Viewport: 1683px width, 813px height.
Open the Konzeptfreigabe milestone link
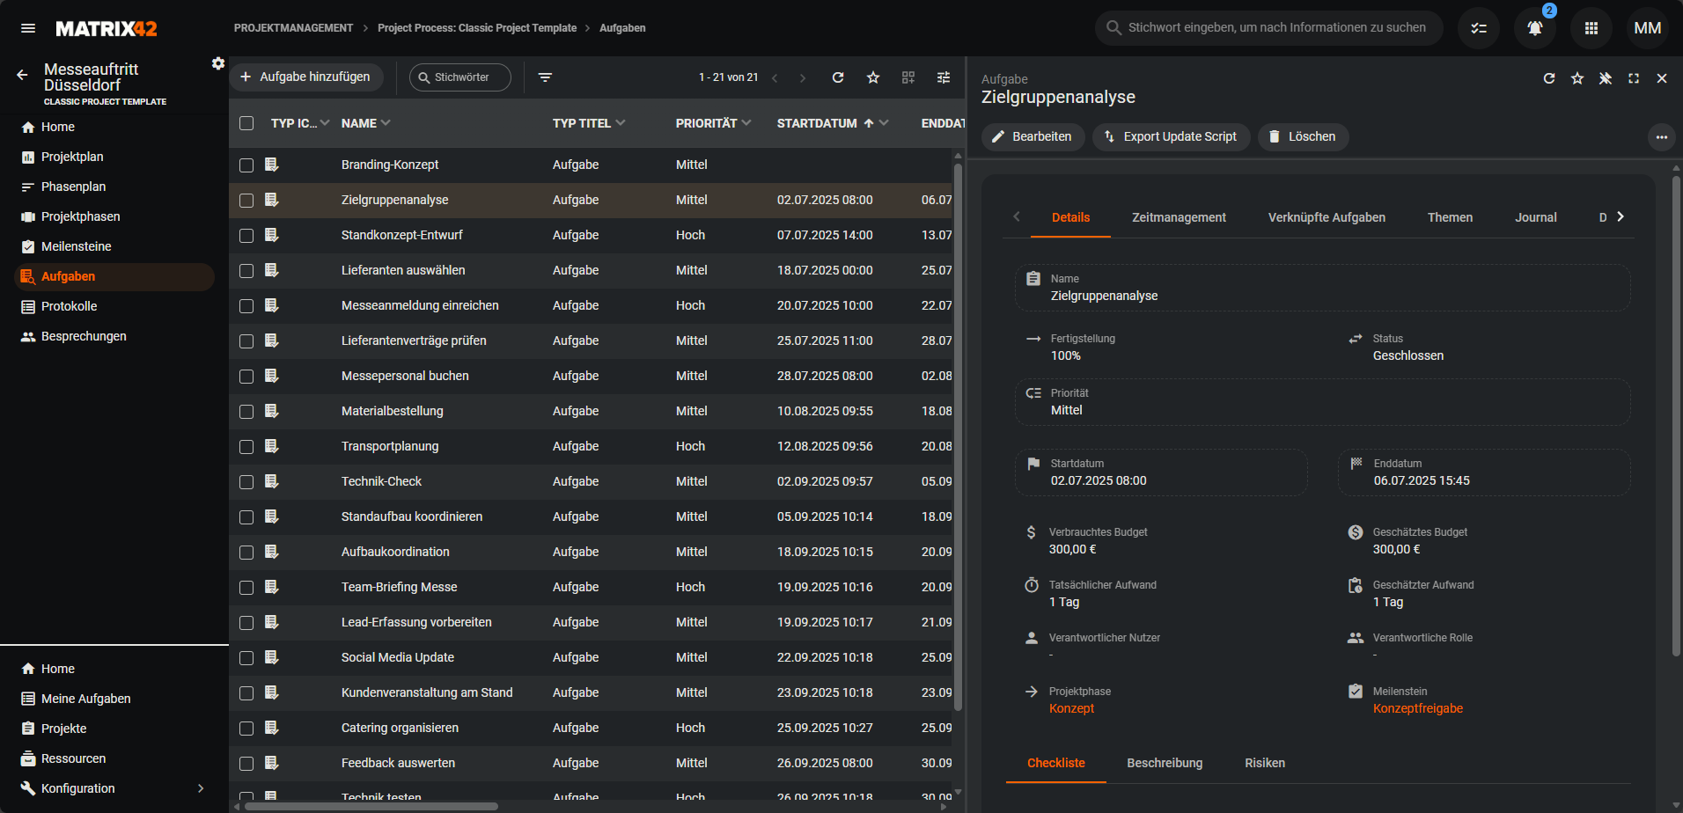pyautogui.click(x=1417, y=708)
